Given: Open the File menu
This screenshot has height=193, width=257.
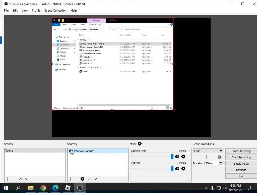Looking at the screenshot, I should (x=6, y=11).
